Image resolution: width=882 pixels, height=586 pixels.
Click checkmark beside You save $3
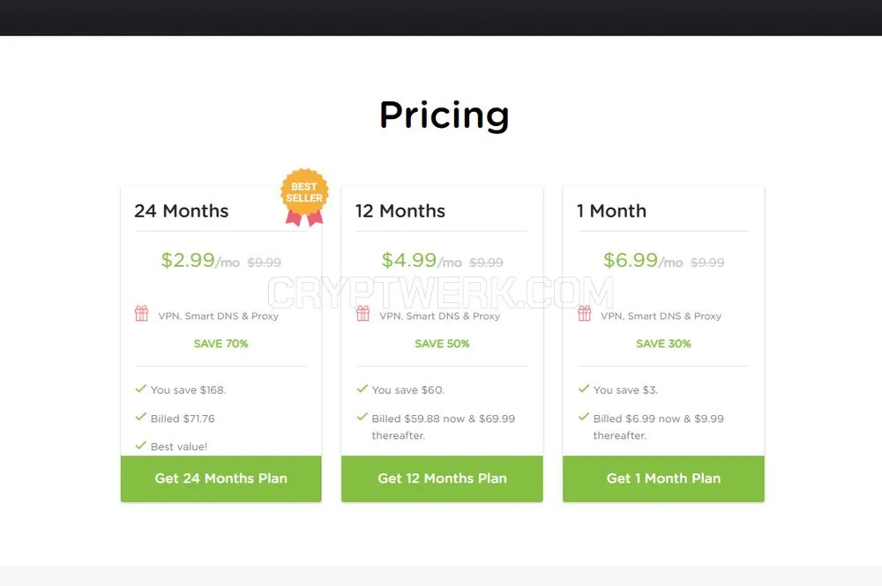tap(584, 389)
